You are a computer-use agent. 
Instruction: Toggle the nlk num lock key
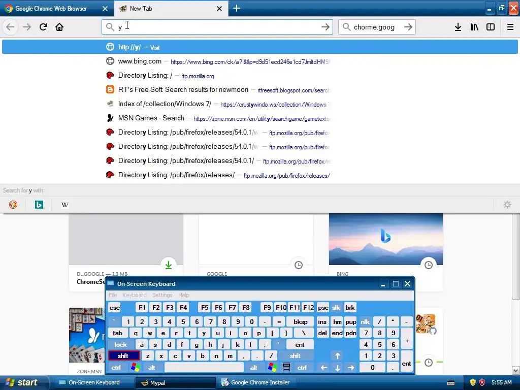point(365,321)
